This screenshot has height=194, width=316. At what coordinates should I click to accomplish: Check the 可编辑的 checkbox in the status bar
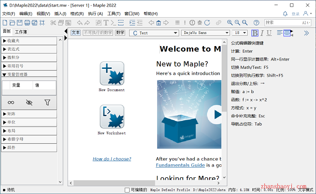tap(127, 190)
